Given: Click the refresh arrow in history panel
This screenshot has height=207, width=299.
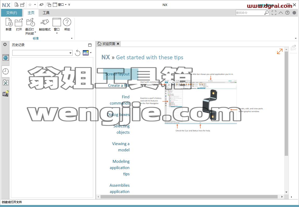Looking at the screenshot, I should coord(78,53).
